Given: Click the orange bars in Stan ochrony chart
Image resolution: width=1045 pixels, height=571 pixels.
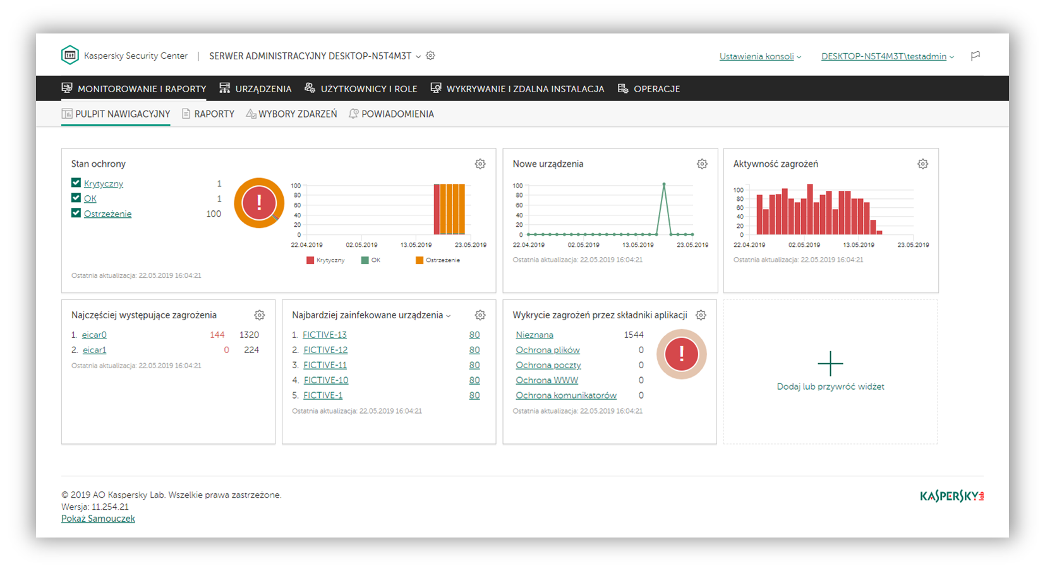Looking at the screenshot, I should coord(452,209).
